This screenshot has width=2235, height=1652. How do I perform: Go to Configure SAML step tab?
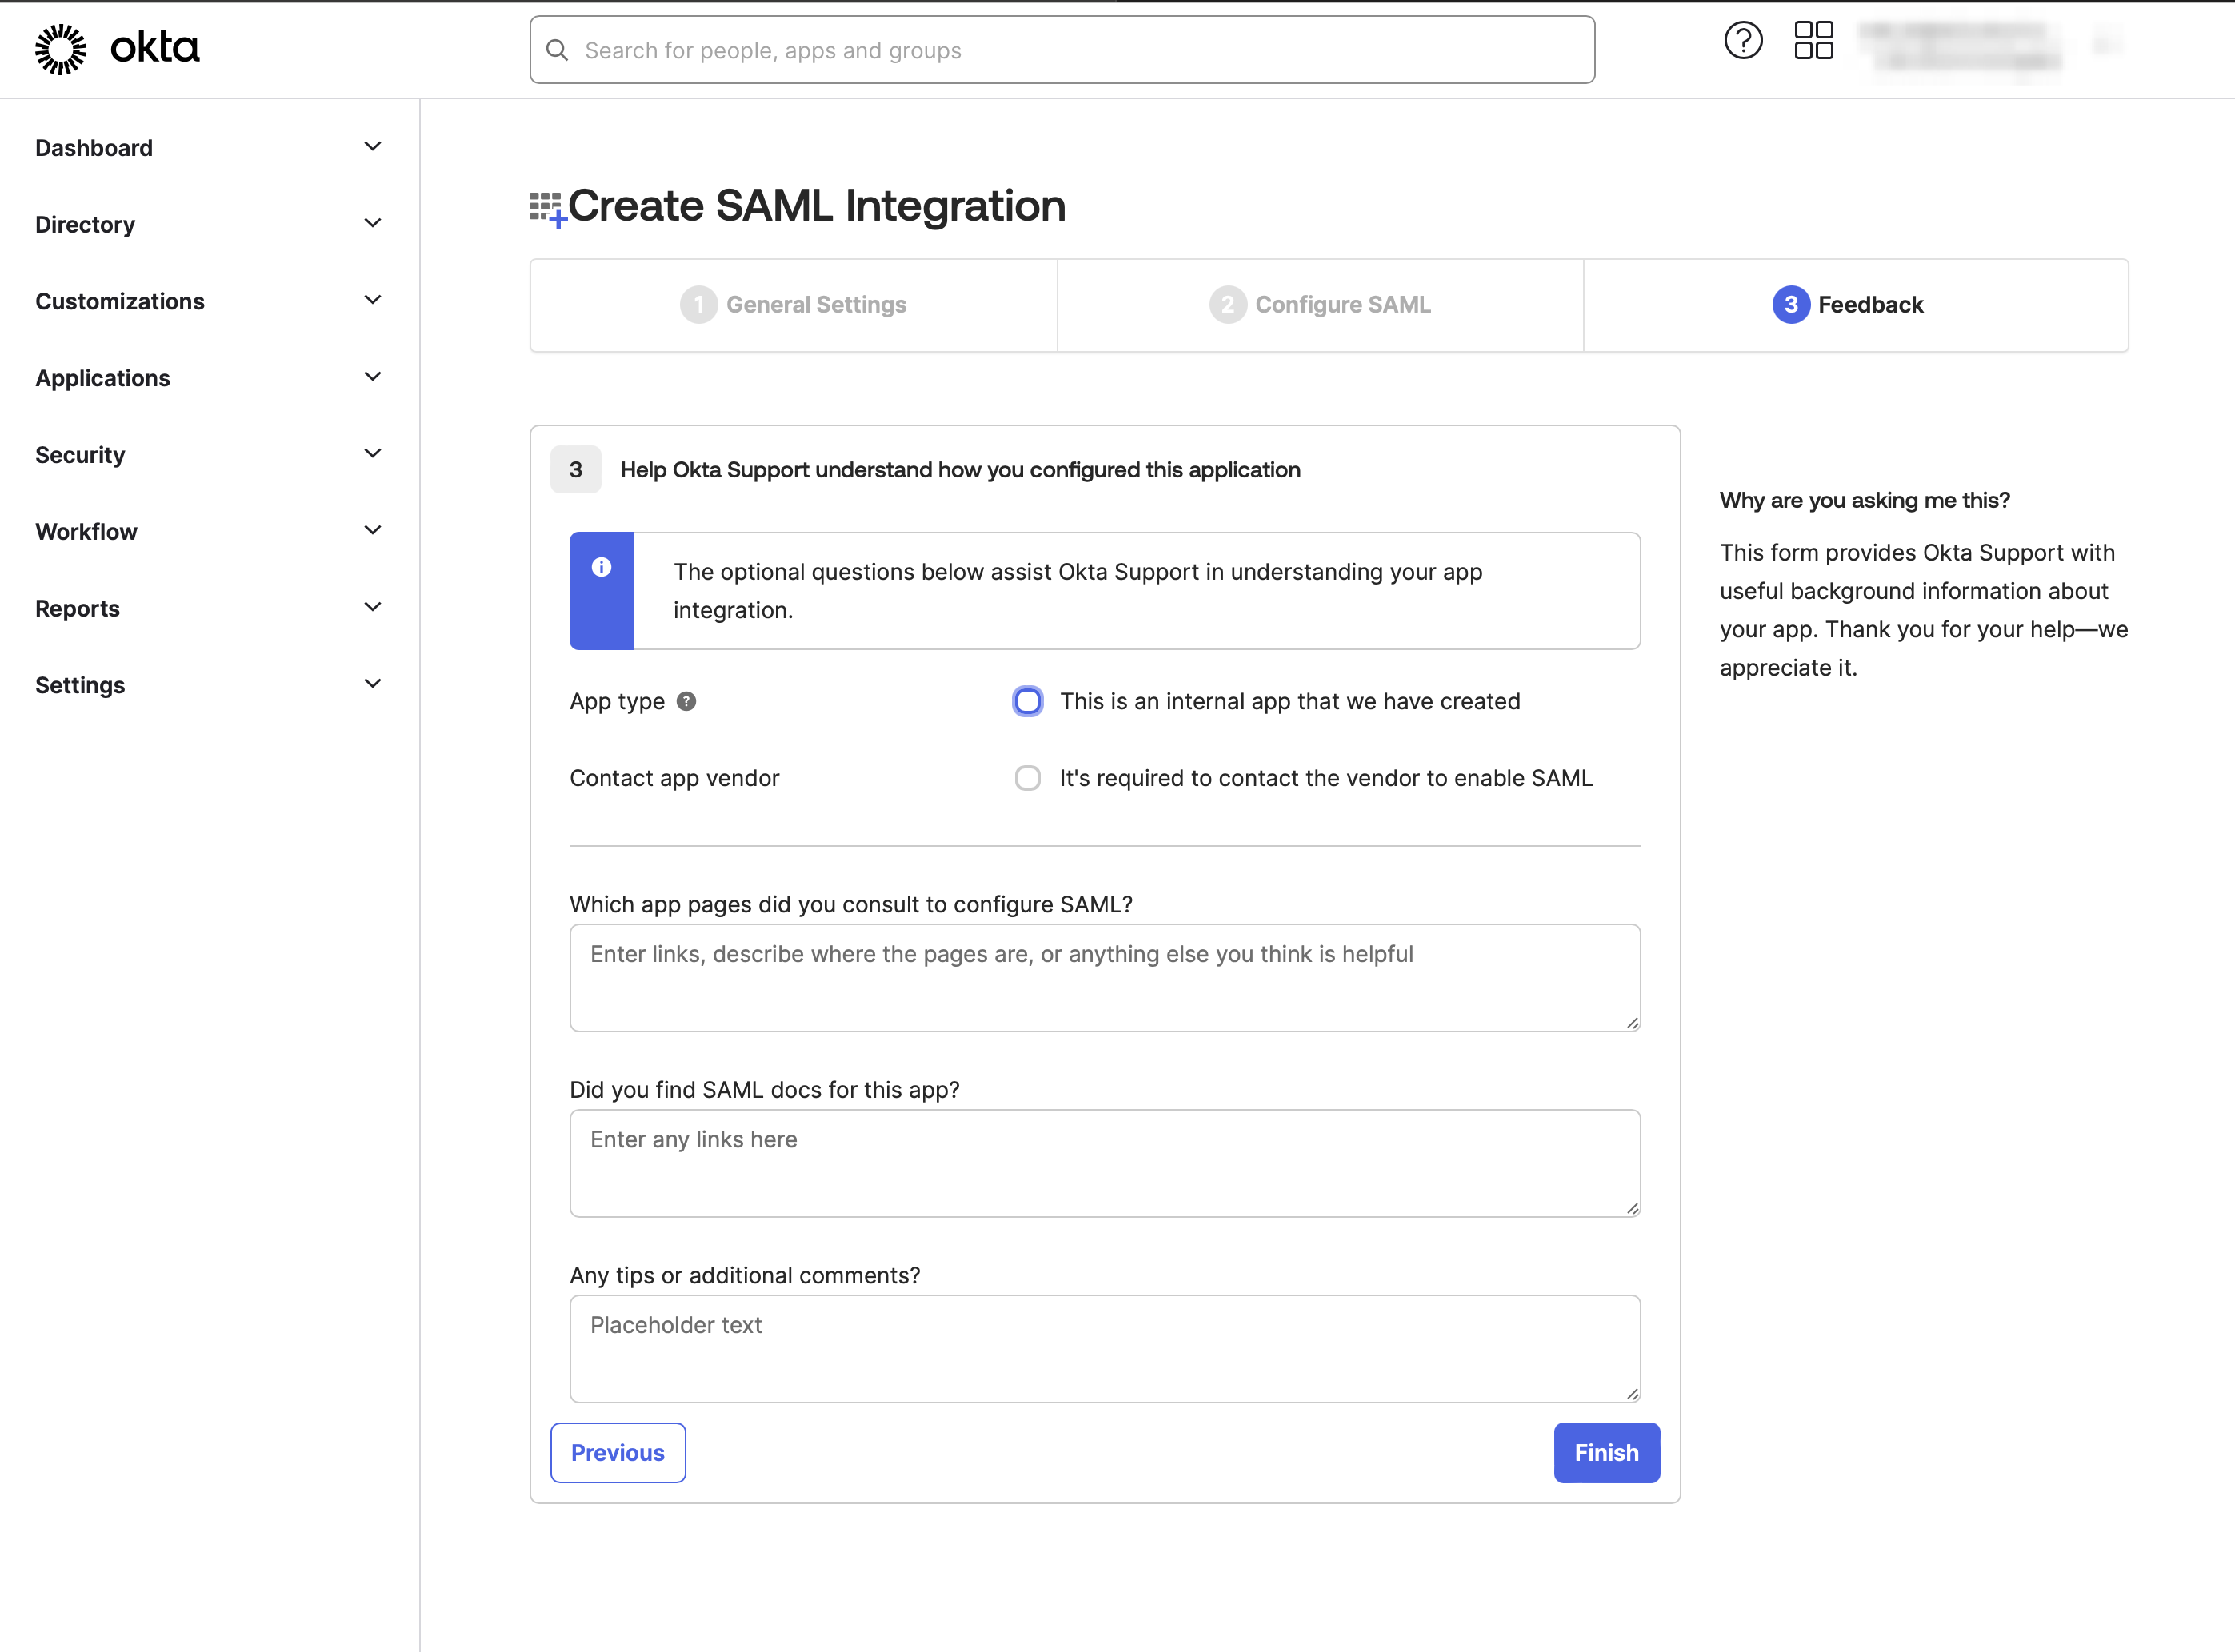[1321, 305]
